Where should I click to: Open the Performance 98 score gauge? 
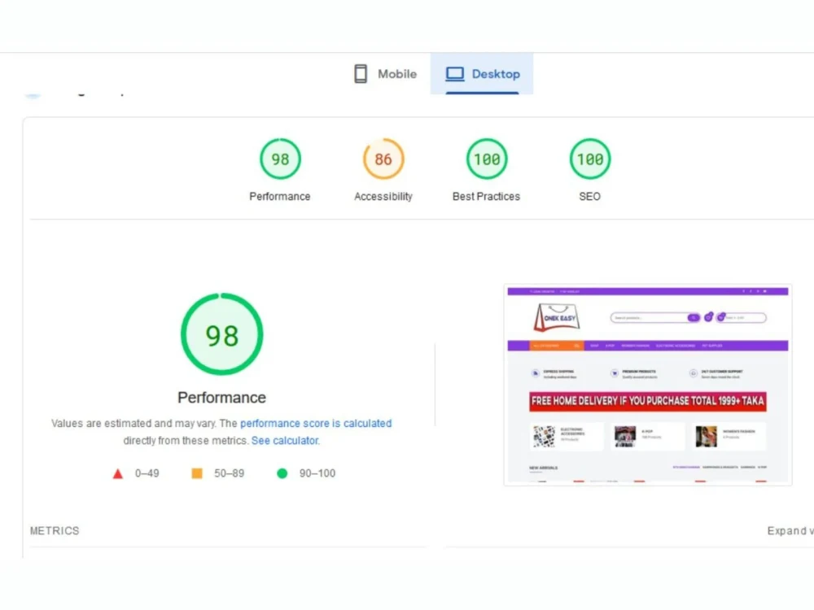280,159
